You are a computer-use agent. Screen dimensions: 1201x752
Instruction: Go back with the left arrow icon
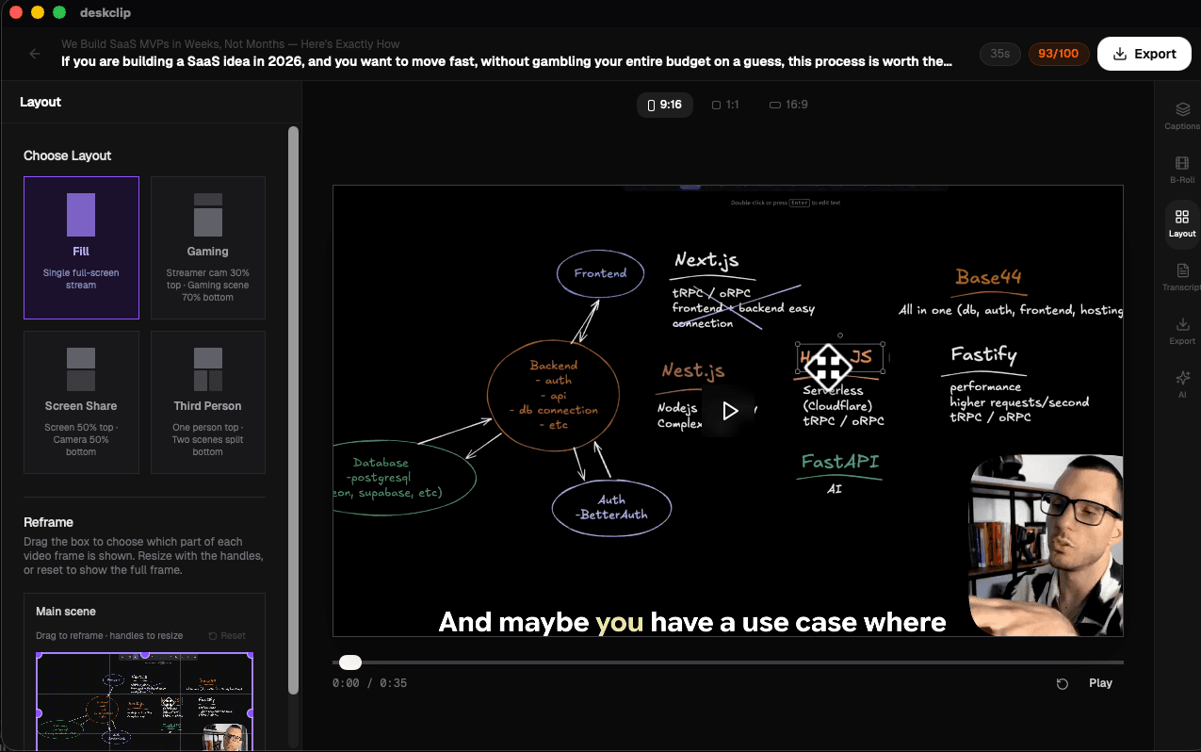click(x=35, y=54)
